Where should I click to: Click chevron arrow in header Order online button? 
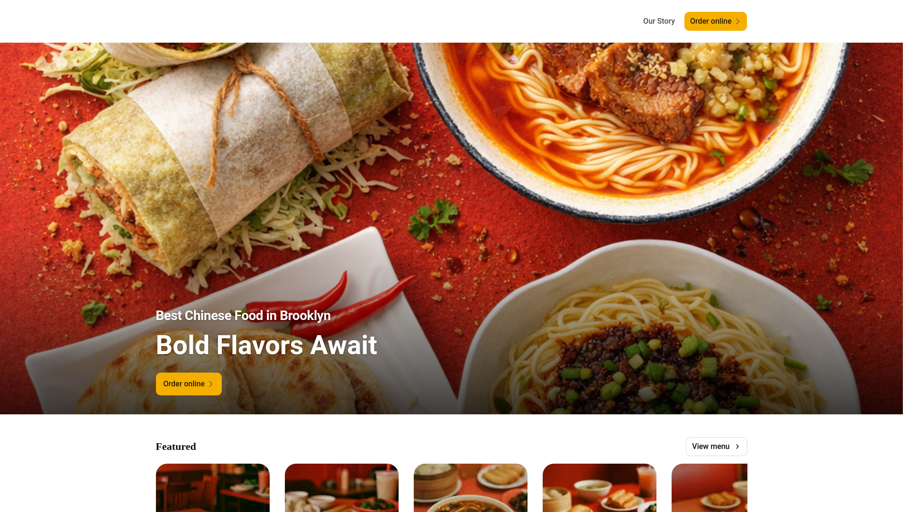737,21
